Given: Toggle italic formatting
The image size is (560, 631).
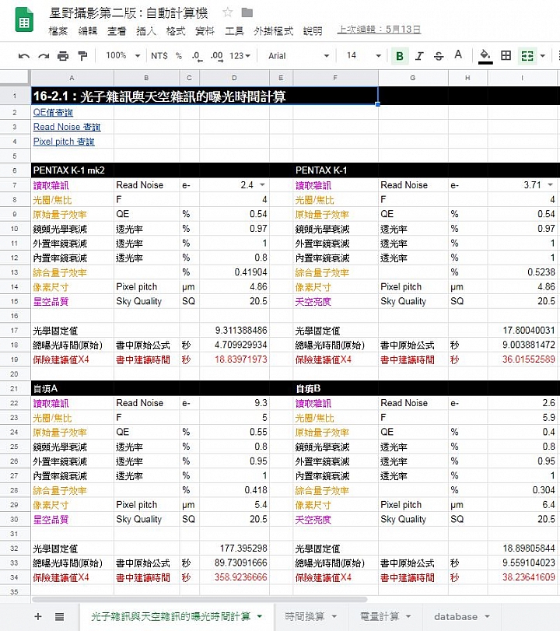Looking at the screenshot, I should click(x=419, y=56).
